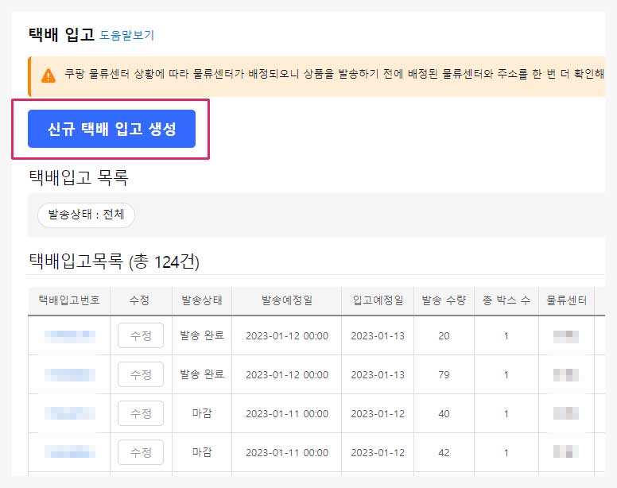617x488 pixels.
Task: Edit the 마감 row with quantity 42
Action: pyautogui.click(x=141, y=452)
